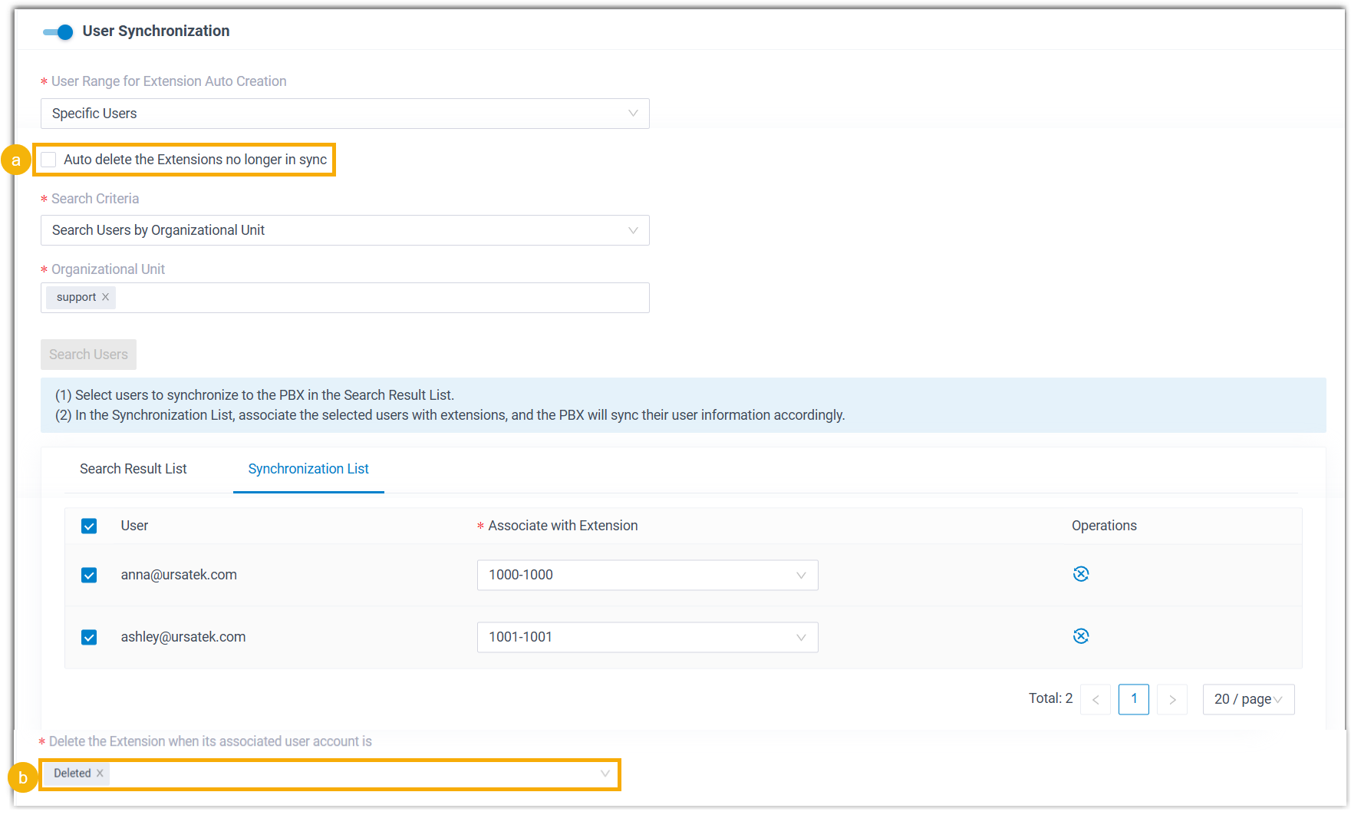Viewport: 1351px width, 815px height.
Task: Toggle select-all checkbox in User header
Action: [89, 526]
